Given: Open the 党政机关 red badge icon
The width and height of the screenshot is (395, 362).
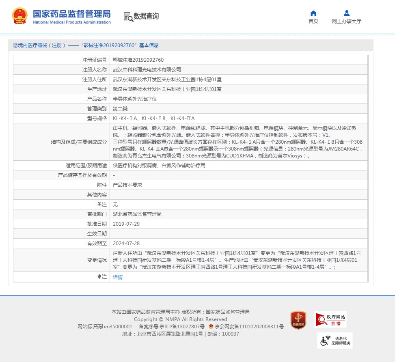Looking at the screenshot, I should (298, 320).
